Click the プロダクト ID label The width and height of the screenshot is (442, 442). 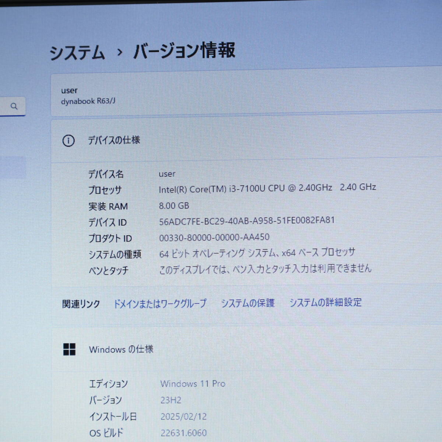tap(110, 238)
